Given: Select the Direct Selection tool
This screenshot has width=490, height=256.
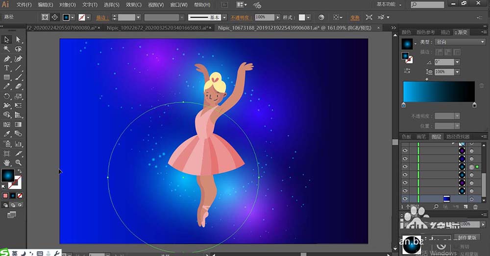Looking at the screenshot, I should coord(19,40).
